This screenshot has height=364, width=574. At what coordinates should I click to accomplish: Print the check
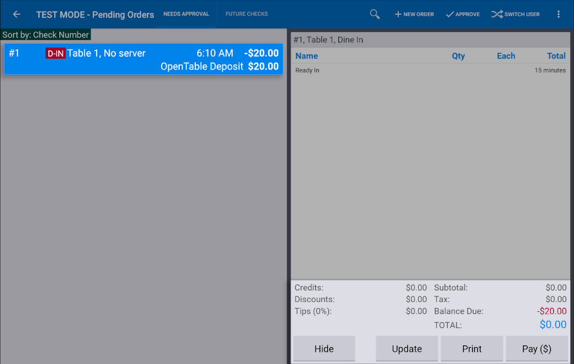click(472, 349)
